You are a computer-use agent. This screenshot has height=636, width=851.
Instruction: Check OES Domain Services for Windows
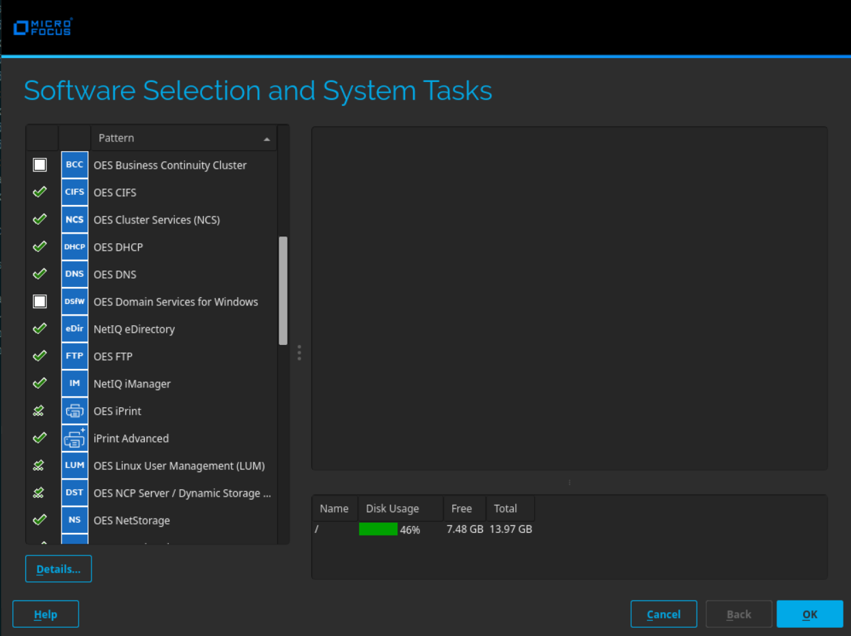pos(40,302)
